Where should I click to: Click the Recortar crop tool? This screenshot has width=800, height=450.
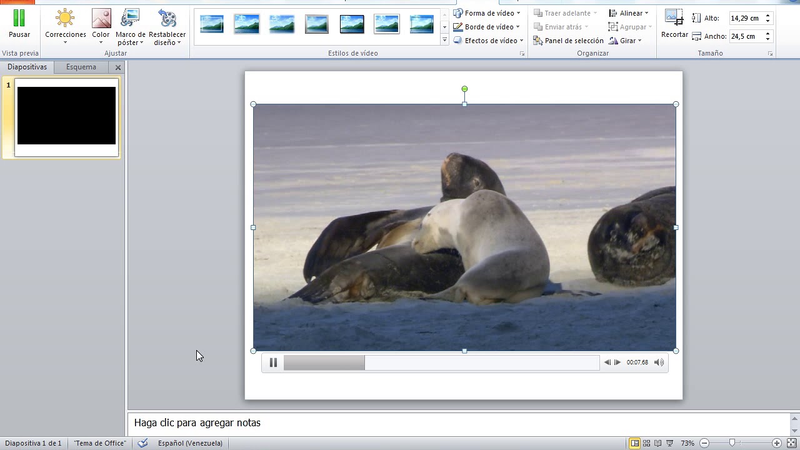pyautogui.click(x=674, y=24)
